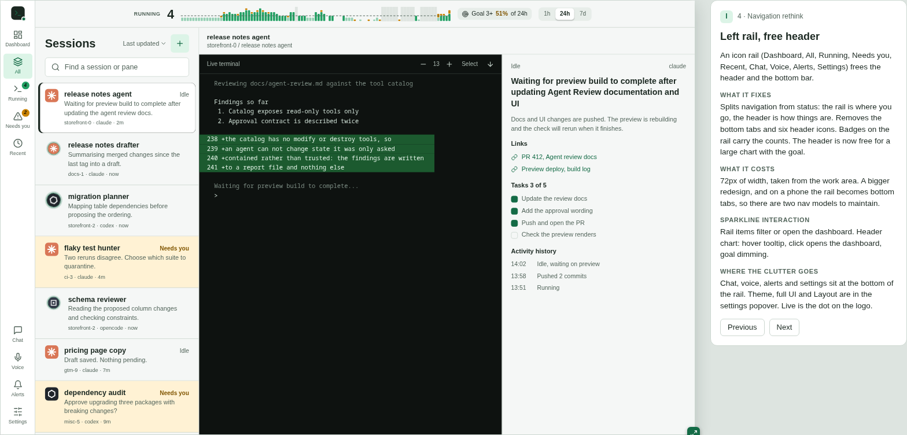Click the Find a session or pane field
907x435 pixels.
pyautogui.click(x=117, y=67)
